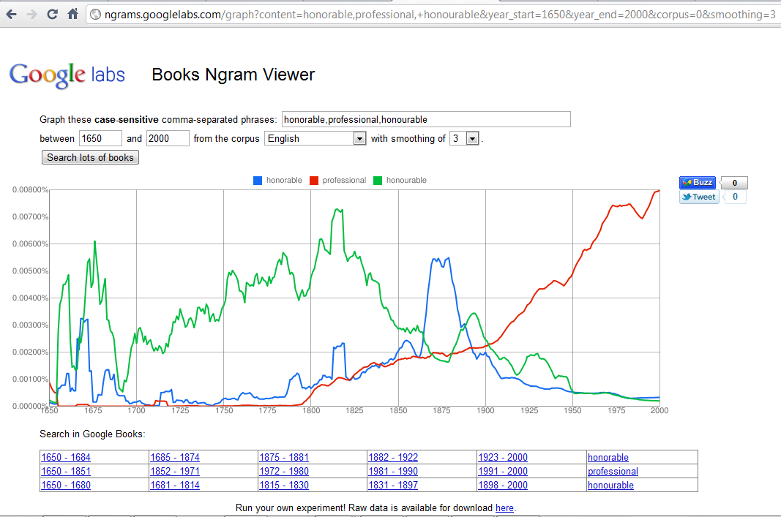Open 1991 - 2000 search link
This screenshot has width=781, height=517.
click(x=503, y=471)
